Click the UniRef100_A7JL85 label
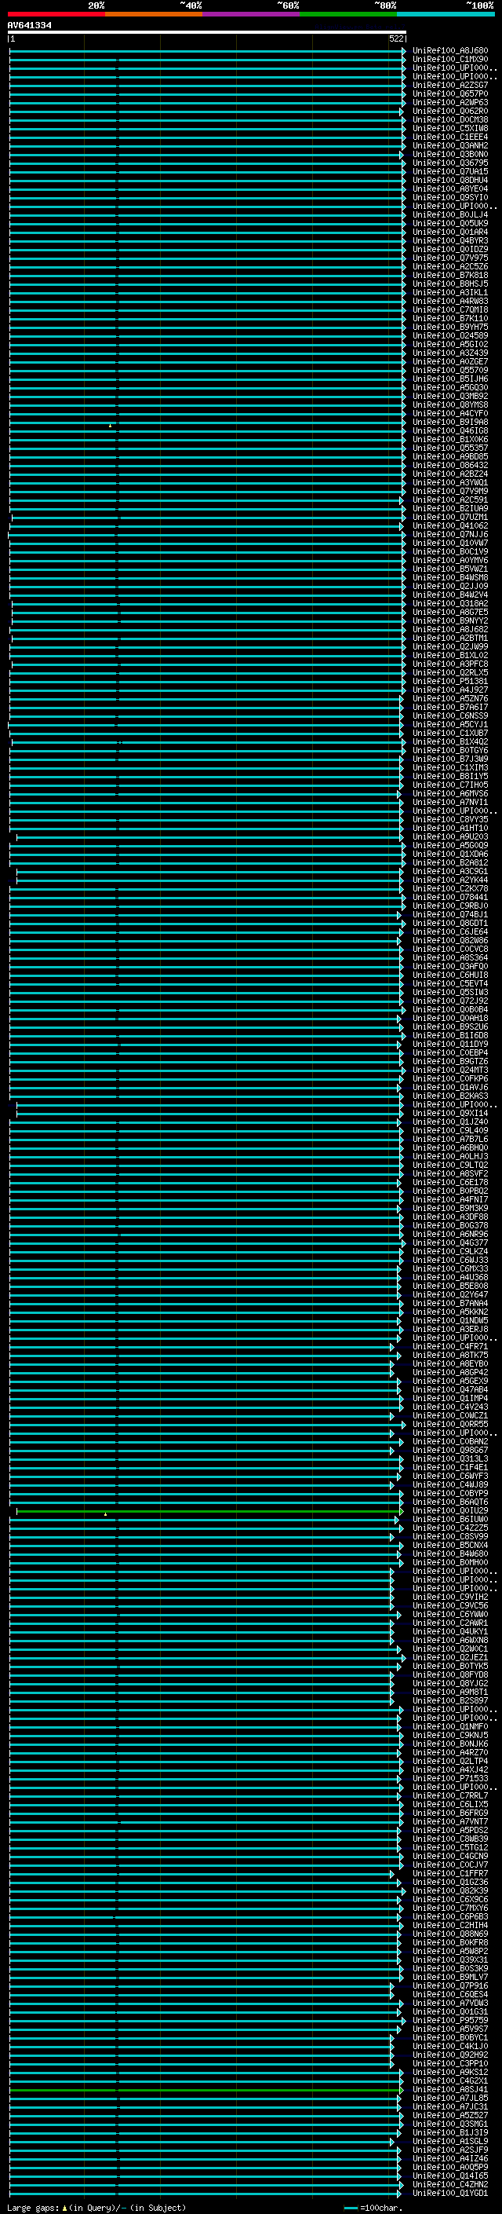 coord(450,2098)
